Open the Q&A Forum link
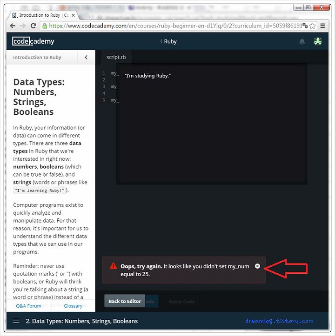 [x=28, y=306]
